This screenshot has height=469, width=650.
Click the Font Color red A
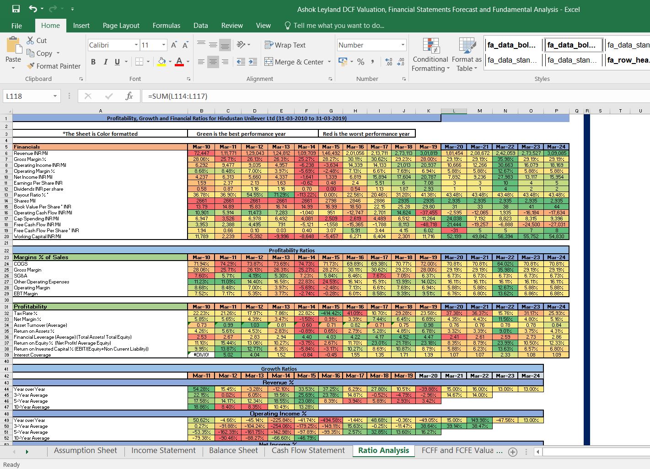pos(179,62)
